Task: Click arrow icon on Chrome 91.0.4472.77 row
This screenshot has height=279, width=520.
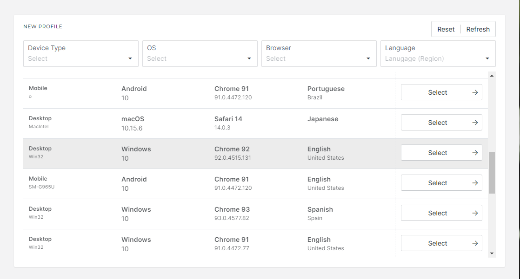Action: pos(475,243)
